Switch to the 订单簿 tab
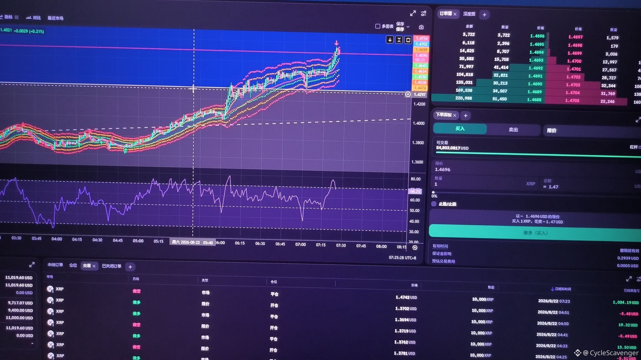This screenshot has width=641, height=360. click(x=445, y=14)
